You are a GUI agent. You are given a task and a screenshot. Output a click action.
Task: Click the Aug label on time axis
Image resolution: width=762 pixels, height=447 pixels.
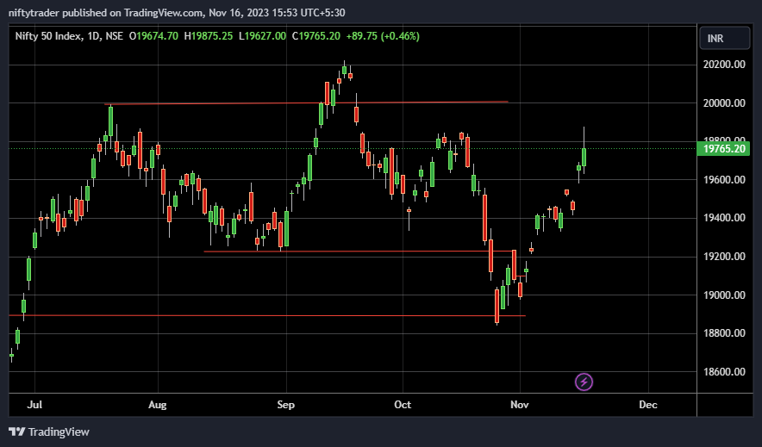tap(158, 404)
